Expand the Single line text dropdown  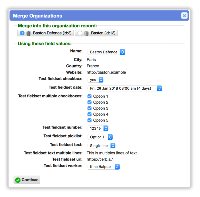coord(101,146)
